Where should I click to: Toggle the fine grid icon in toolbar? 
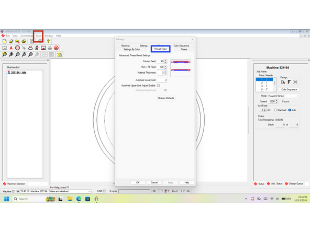pyautogui.click(x=52, y=55)
